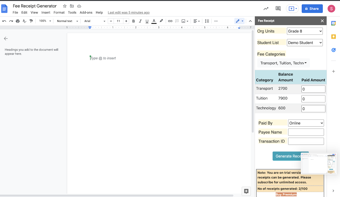Open the Normal text style dropdown
Image resolution: width=340 pixels, height=197 pixels.
[x=68, y=21]
